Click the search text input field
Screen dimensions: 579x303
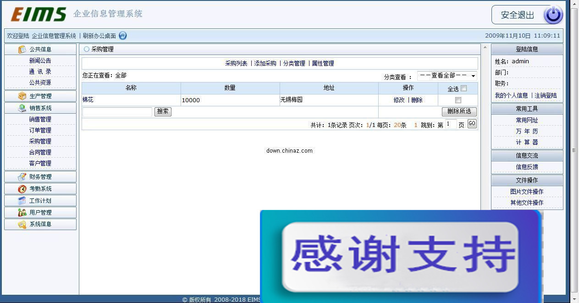pyautogui.click(x=117, y=112)
